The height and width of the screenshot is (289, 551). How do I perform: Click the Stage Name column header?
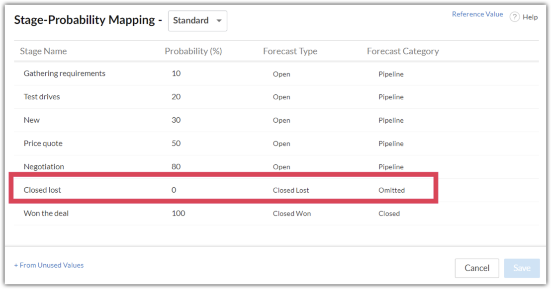coord(43,51)
